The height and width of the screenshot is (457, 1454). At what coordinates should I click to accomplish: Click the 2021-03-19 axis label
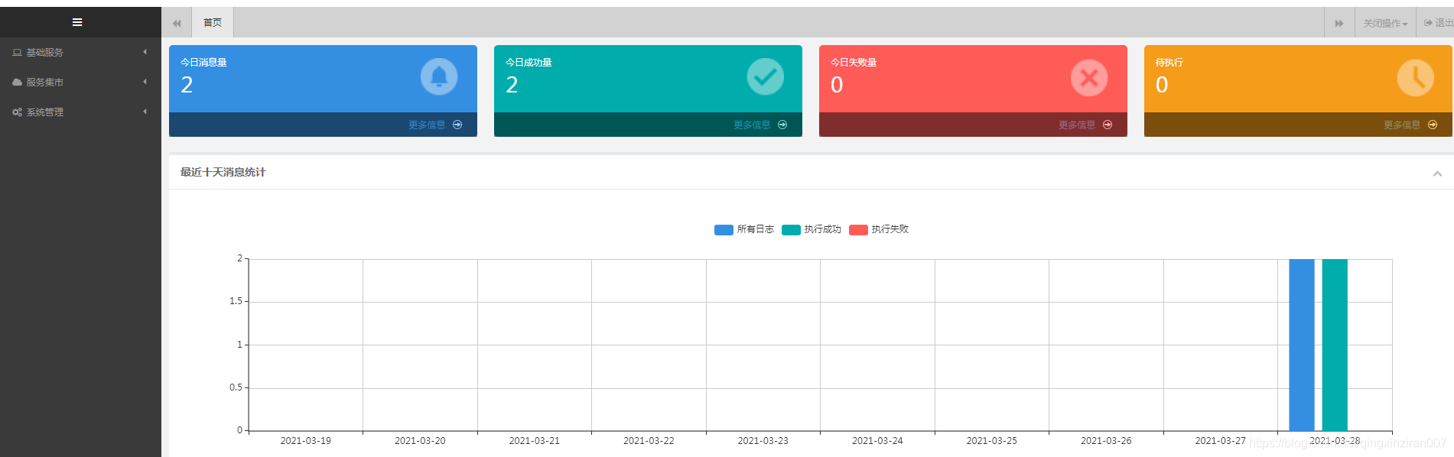pos(306,441)
